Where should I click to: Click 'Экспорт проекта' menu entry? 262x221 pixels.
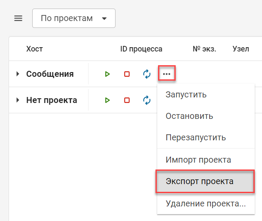point(205,181)
